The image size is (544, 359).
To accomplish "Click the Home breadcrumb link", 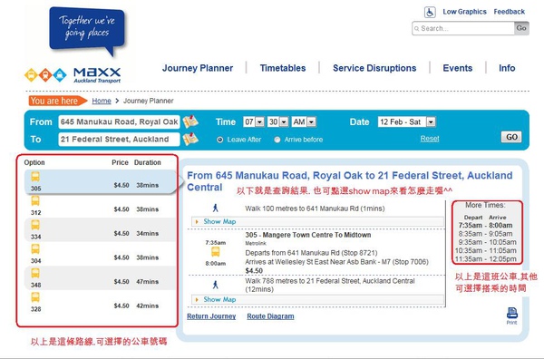I will 102,101.
